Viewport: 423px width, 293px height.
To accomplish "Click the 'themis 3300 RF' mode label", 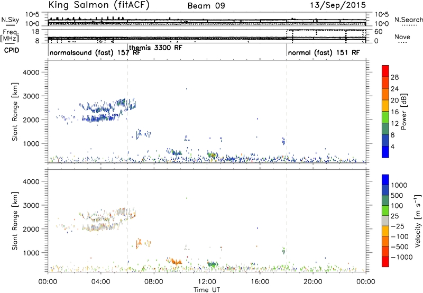I will tap(155, 48).
